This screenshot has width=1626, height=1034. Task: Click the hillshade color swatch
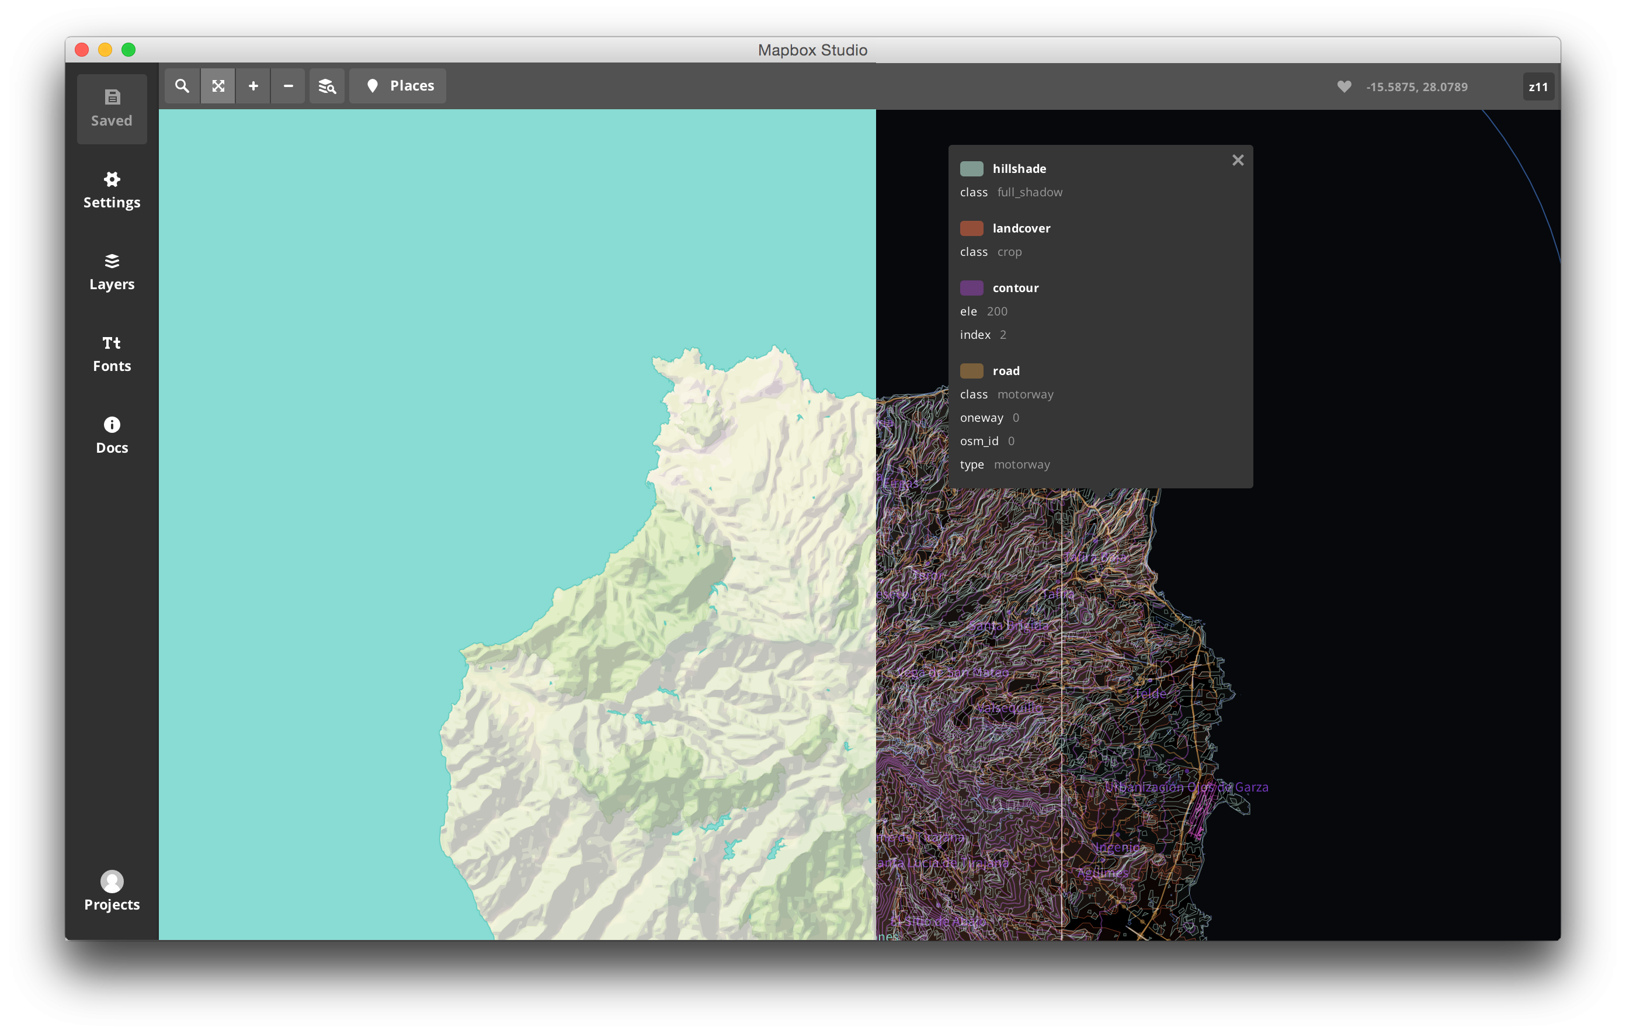pos(972,168)
